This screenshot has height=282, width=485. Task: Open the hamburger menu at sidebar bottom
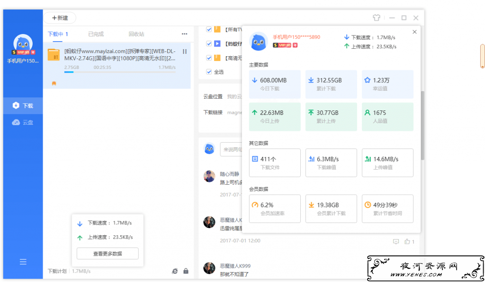[23, 262]
